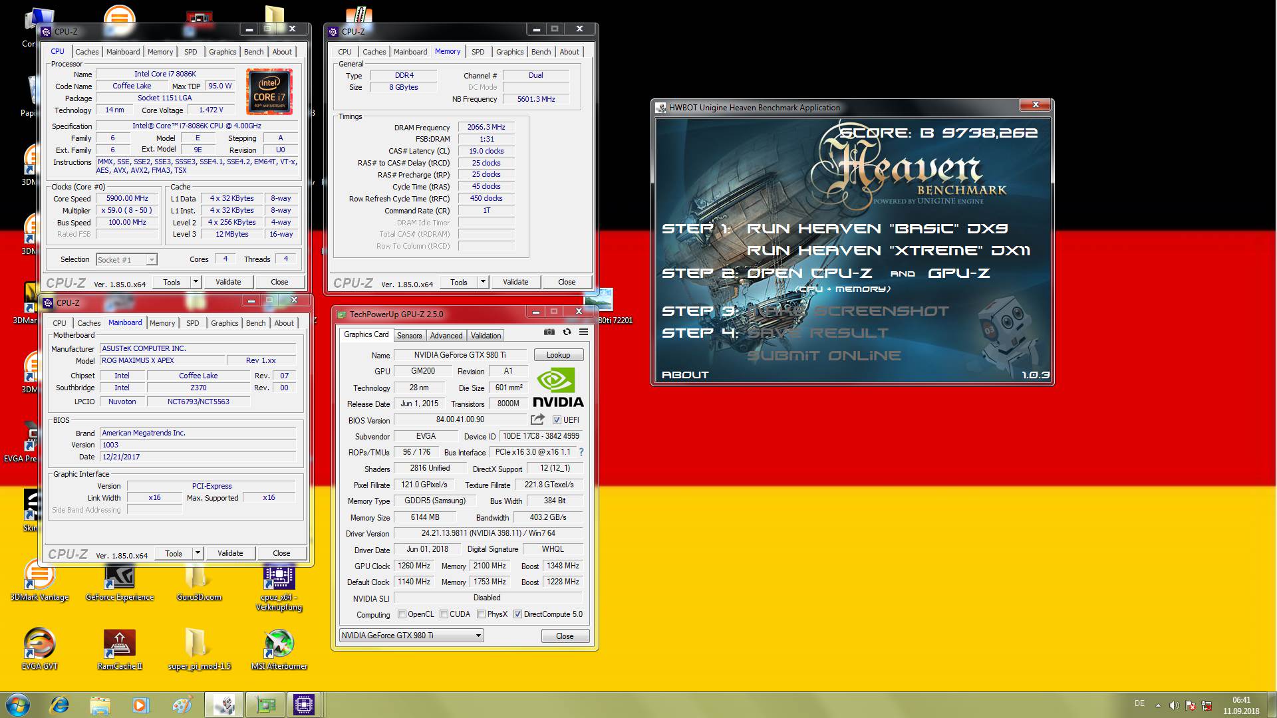Toggle the OpenCL checkbox
Screen dimensions: 1277x718
pyautogui.click(x=402, y=614)
